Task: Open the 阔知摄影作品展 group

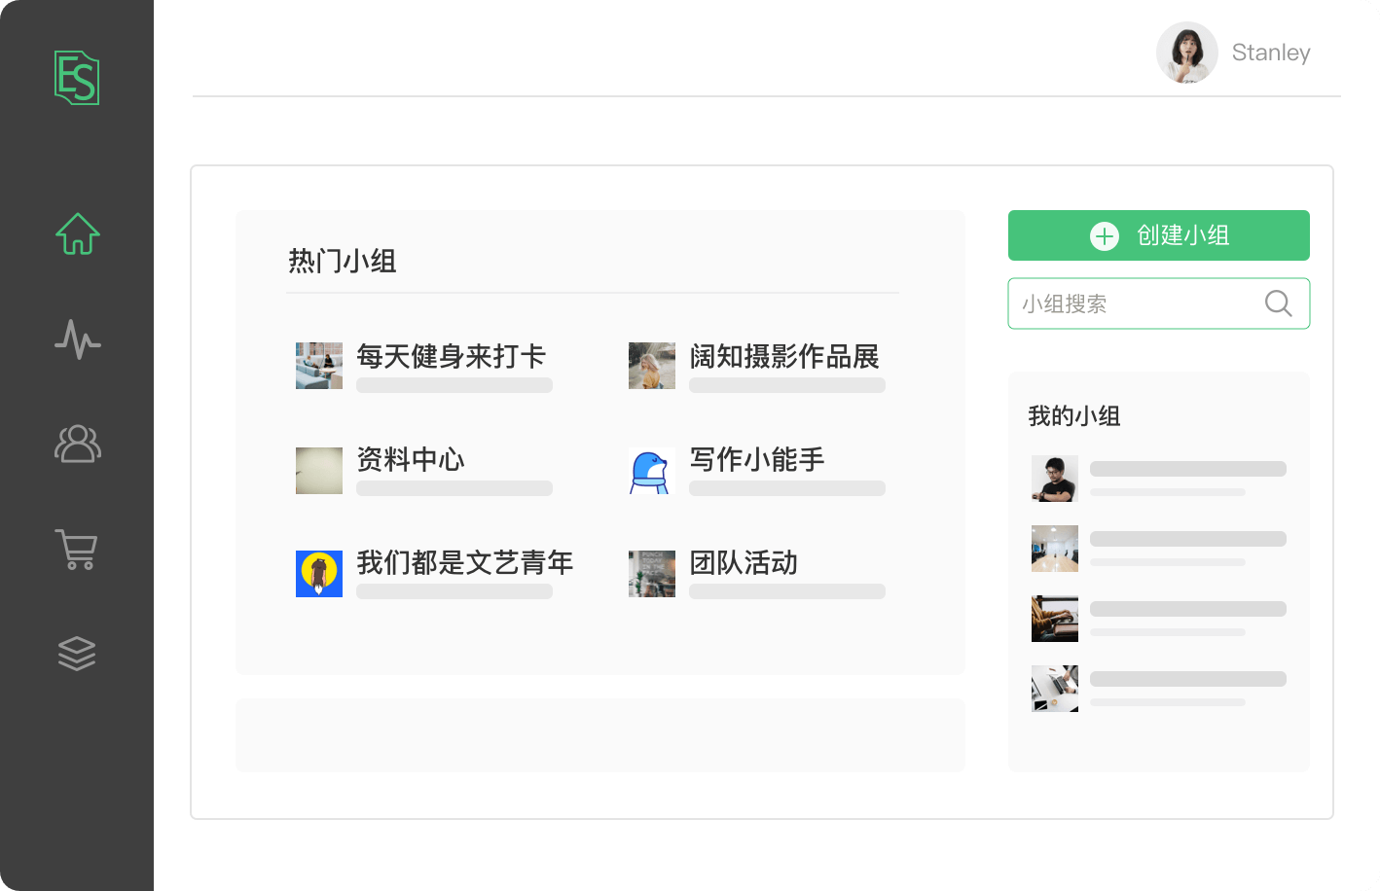Action: (784, 358)
